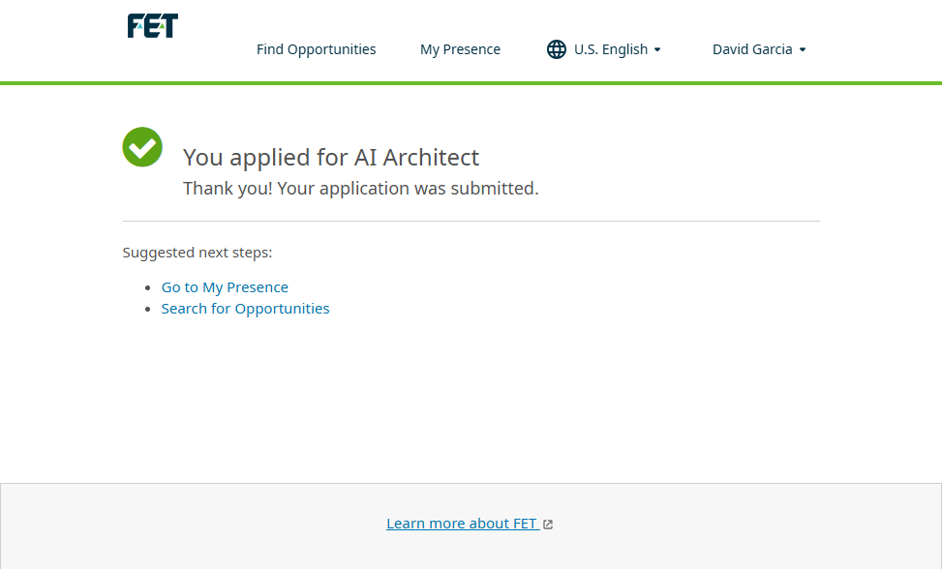942x570 pixels.
Task: Open the U.S. English language selector
Action: pyautogui.click(x=610, y=49)
